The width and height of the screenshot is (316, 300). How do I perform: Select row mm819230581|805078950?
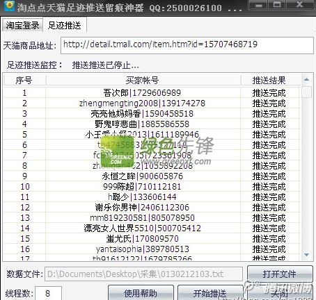tap(152, 218)
